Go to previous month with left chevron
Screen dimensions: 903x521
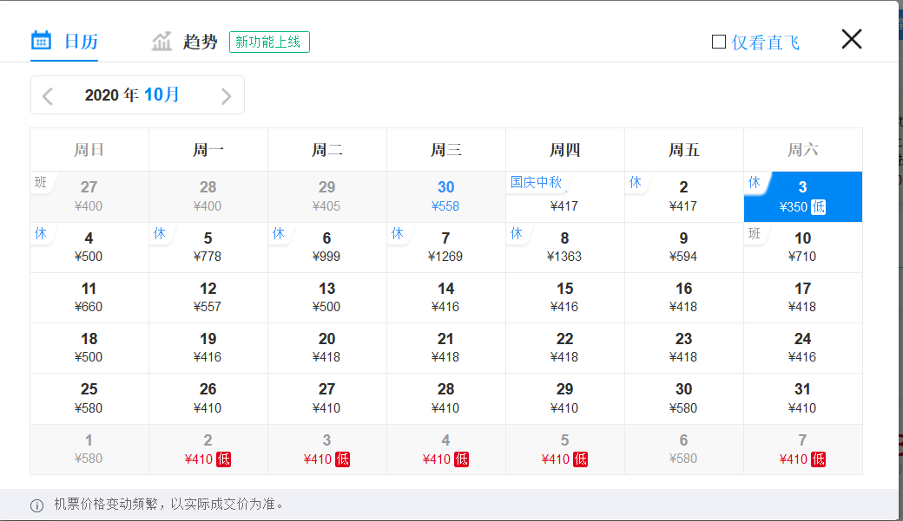coord(48,96)
